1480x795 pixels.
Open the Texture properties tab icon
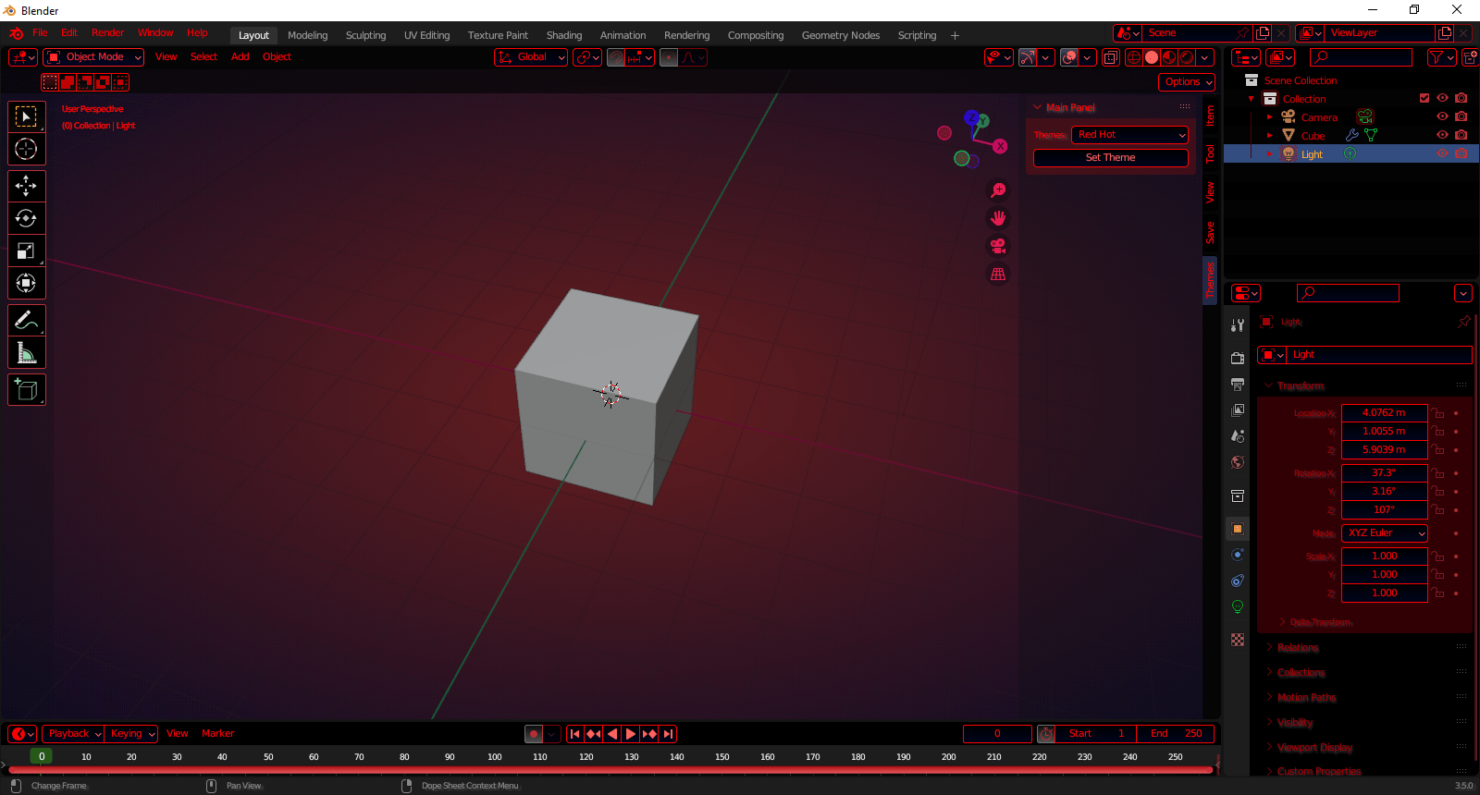tap(1238, 640)
